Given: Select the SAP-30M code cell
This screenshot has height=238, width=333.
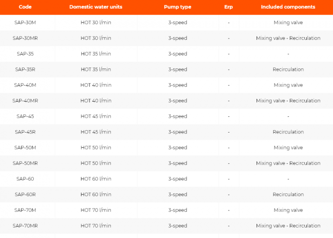Looking at the screenshot, I should tap(25, 22).
